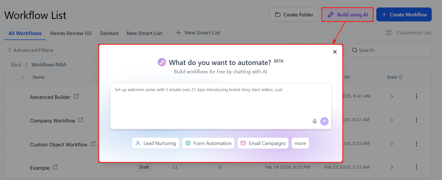Click the Name column header
Screen dimensions: 442x180
coord(39,77)
